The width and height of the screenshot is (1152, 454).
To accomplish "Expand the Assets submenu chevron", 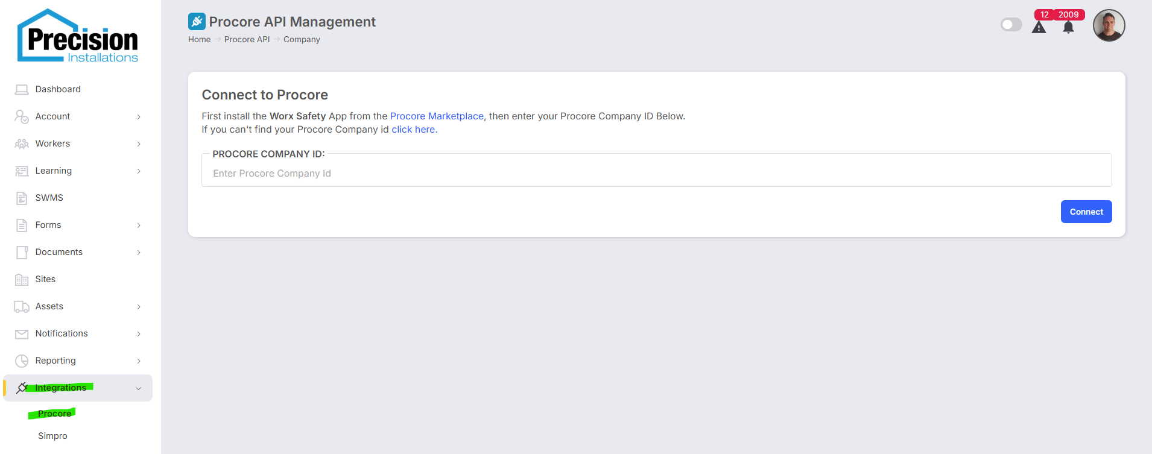I will point(139,307).
